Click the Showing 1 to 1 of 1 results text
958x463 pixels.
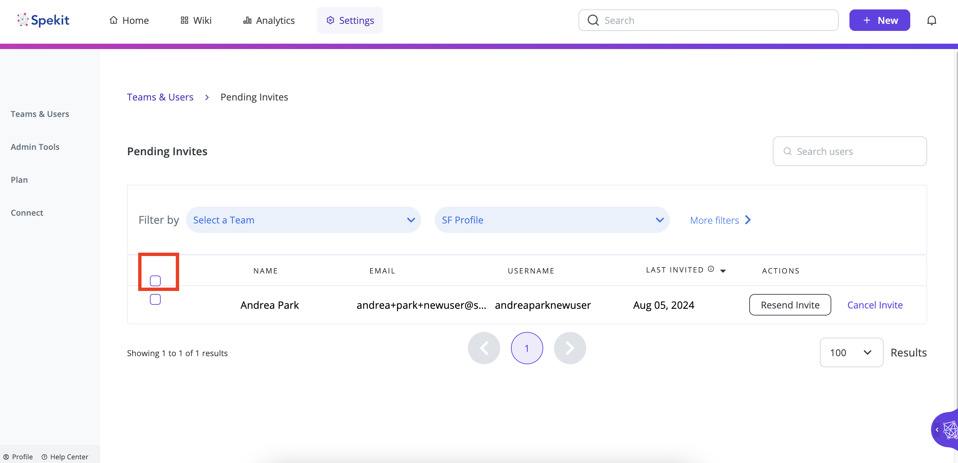[177, 353]
